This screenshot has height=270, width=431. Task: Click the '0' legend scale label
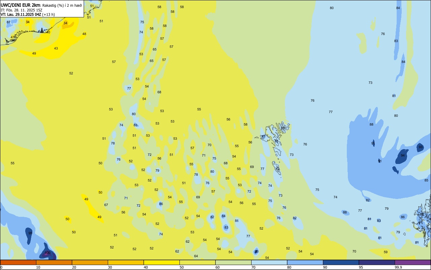pos(1,267)
